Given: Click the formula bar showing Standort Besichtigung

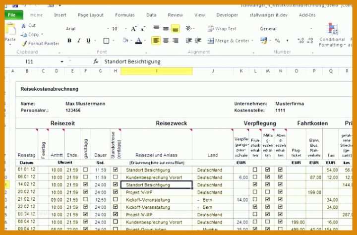Looking at the screenshot, I should point(227,61).
